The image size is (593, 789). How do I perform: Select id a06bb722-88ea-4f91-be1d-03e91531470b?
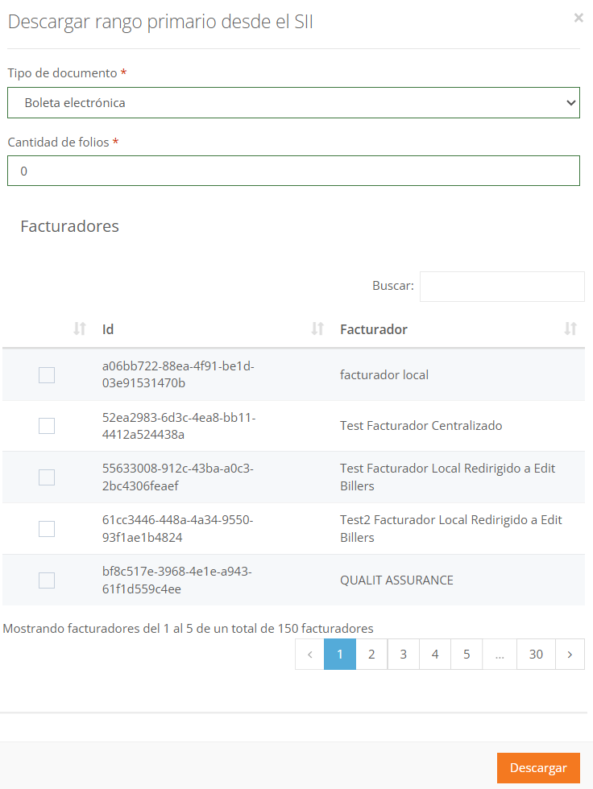coord(178,374)
